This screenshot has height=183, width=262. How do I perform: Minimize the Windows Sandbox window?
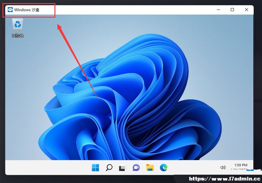click(x=218, y=10)
